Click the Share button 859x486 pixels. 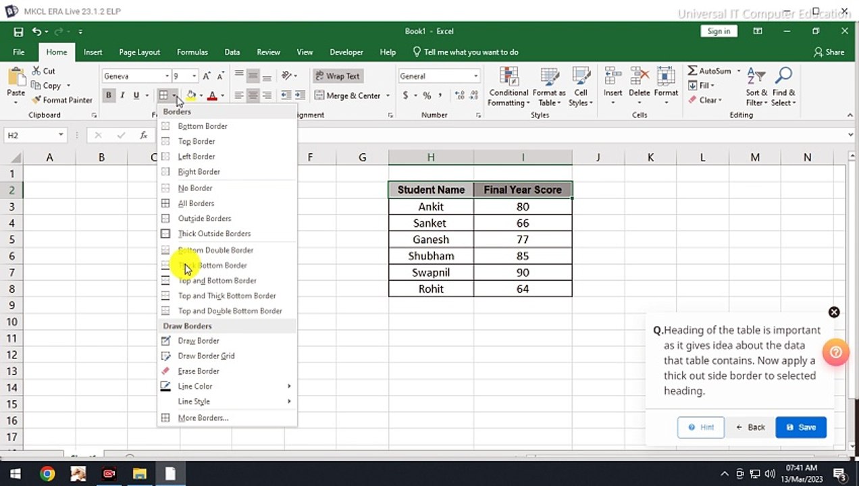pos(829,52)
